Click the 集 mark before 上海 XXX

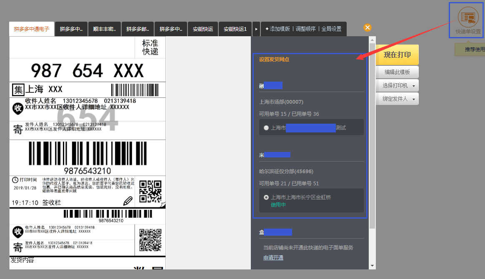coord(18,90)
